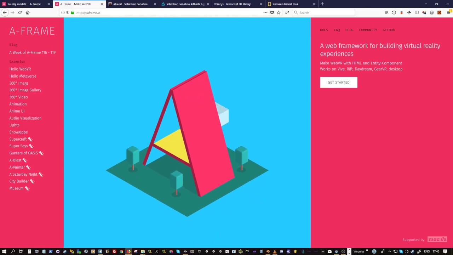The width and height of the screenshot is (453, 255).
Task: Show site information icon in address bar
Action: click(63, 12)
